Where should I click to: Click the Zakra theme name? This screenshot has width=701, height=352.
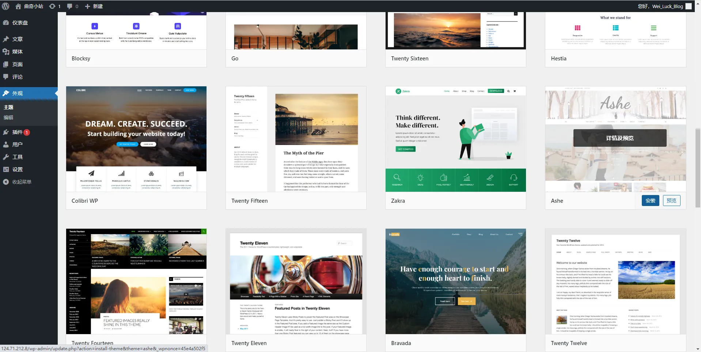(398, 201)
